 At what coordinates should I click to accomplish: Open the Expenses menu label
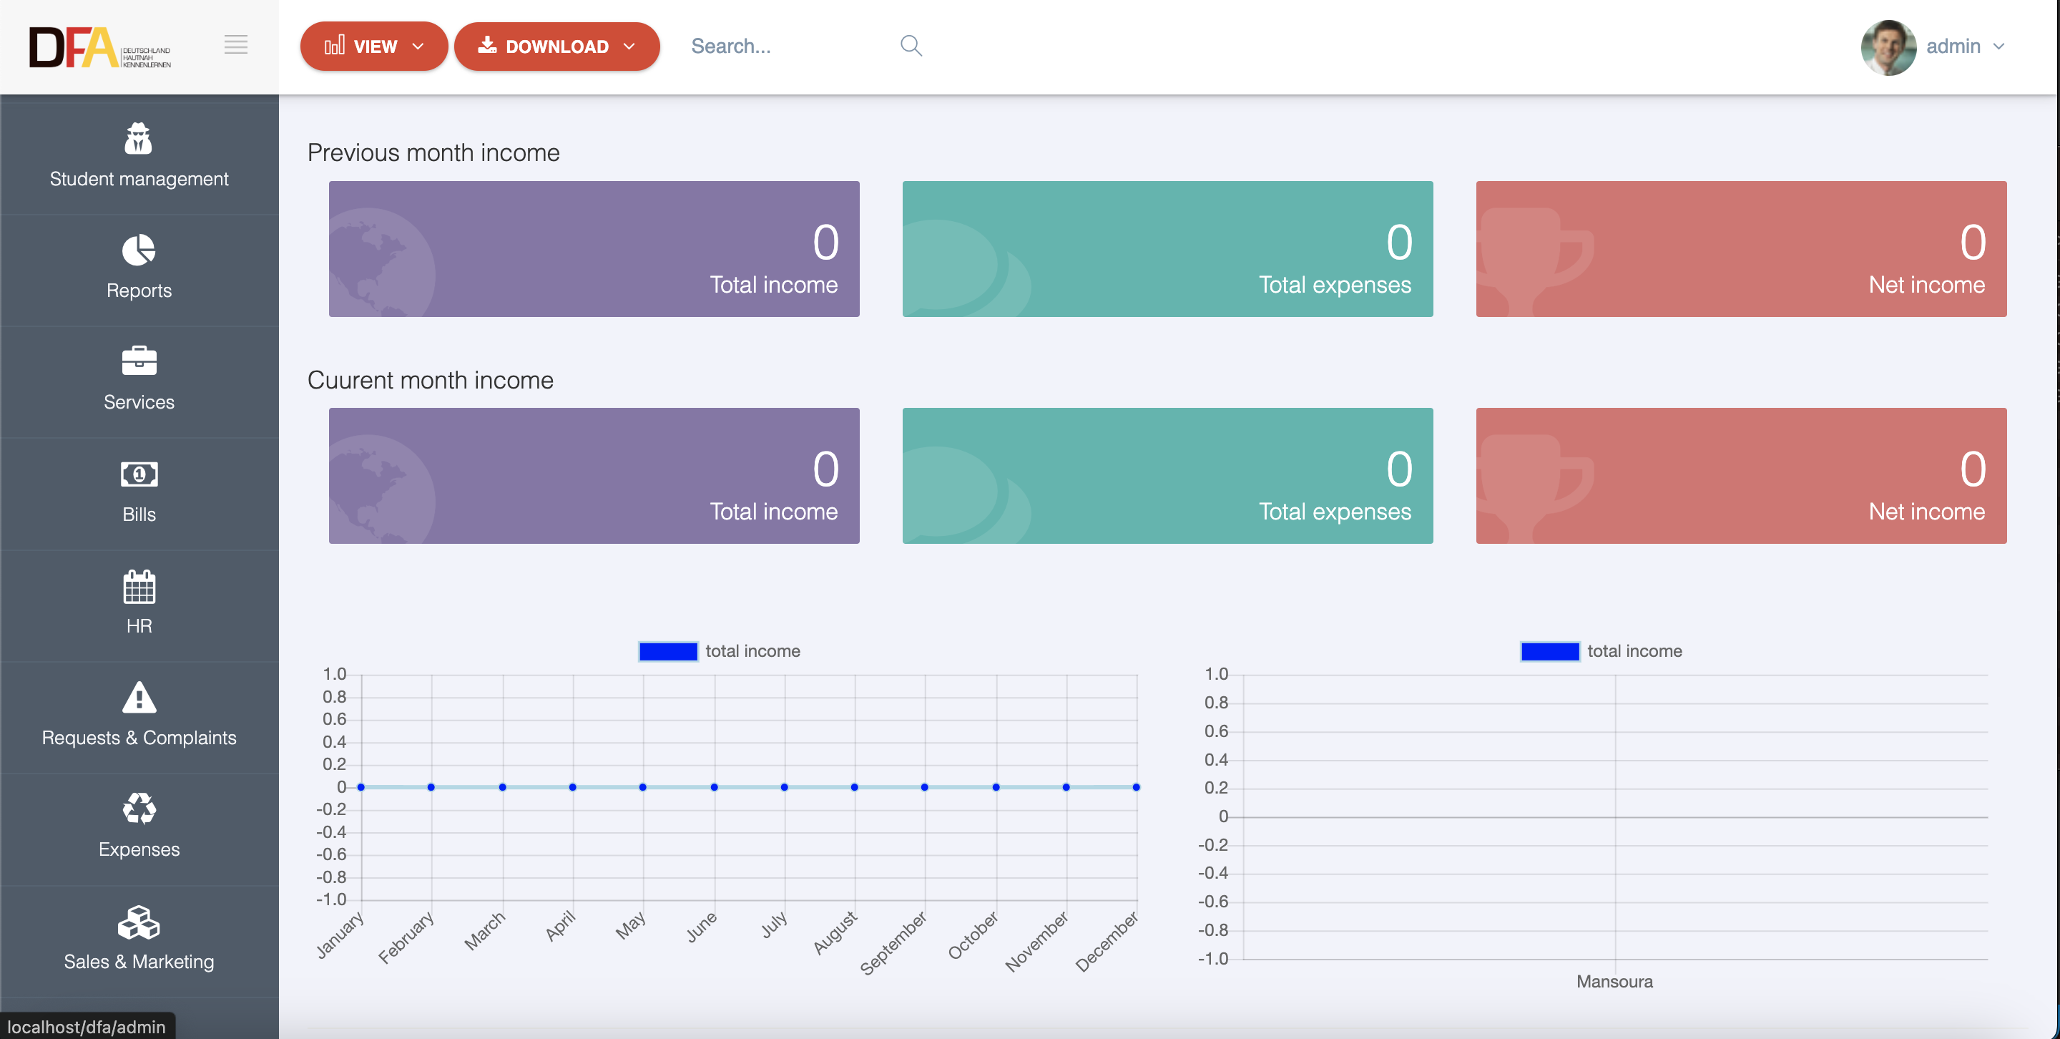point(139,849)
